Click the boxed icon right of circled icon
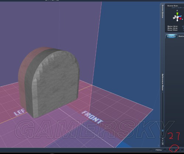Screen dimensions: 184x154 click(x=178, y=150)
